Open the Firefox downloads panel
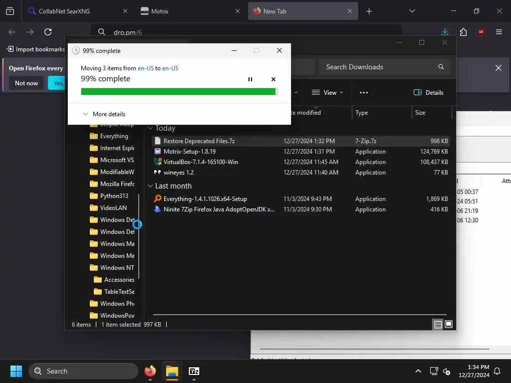511x383 pixels. point(445,32)
